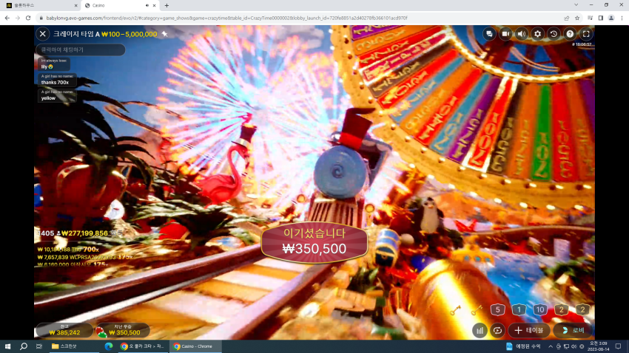Toggle fullscreen mode in game
Screen dimensions: 629x353
pos(586,34)
